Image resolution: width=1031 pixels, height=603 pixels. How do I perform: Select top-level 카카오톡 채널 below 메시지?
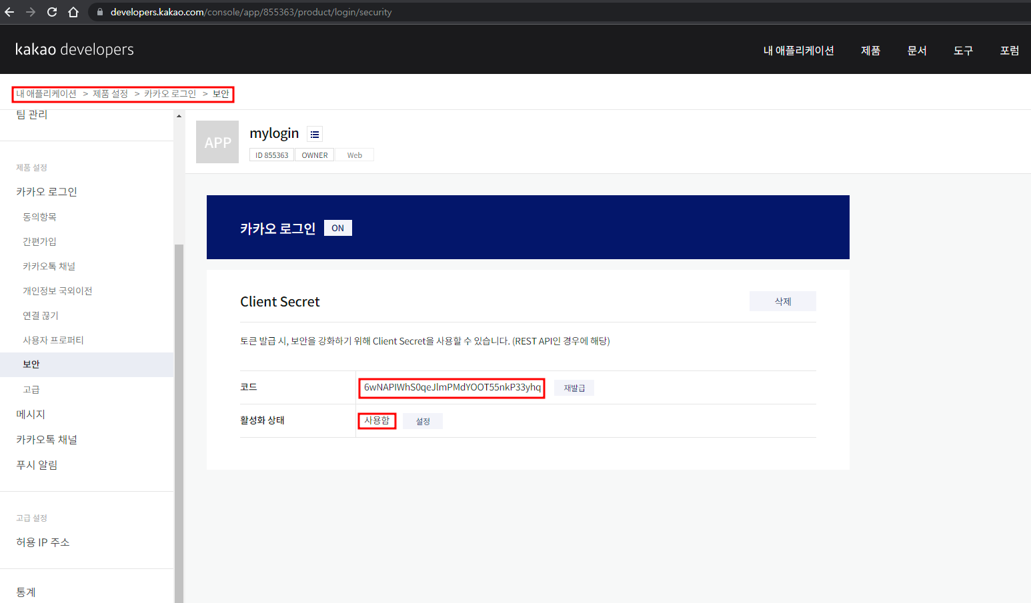coord(47,440)
